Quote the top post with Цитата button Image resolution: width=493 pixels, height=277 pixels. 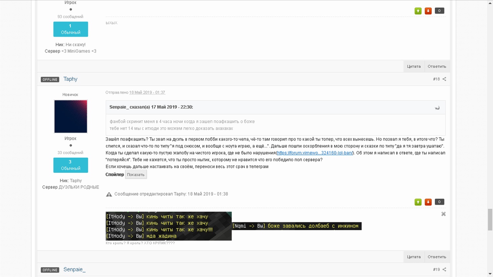click(x=414, y=67)
